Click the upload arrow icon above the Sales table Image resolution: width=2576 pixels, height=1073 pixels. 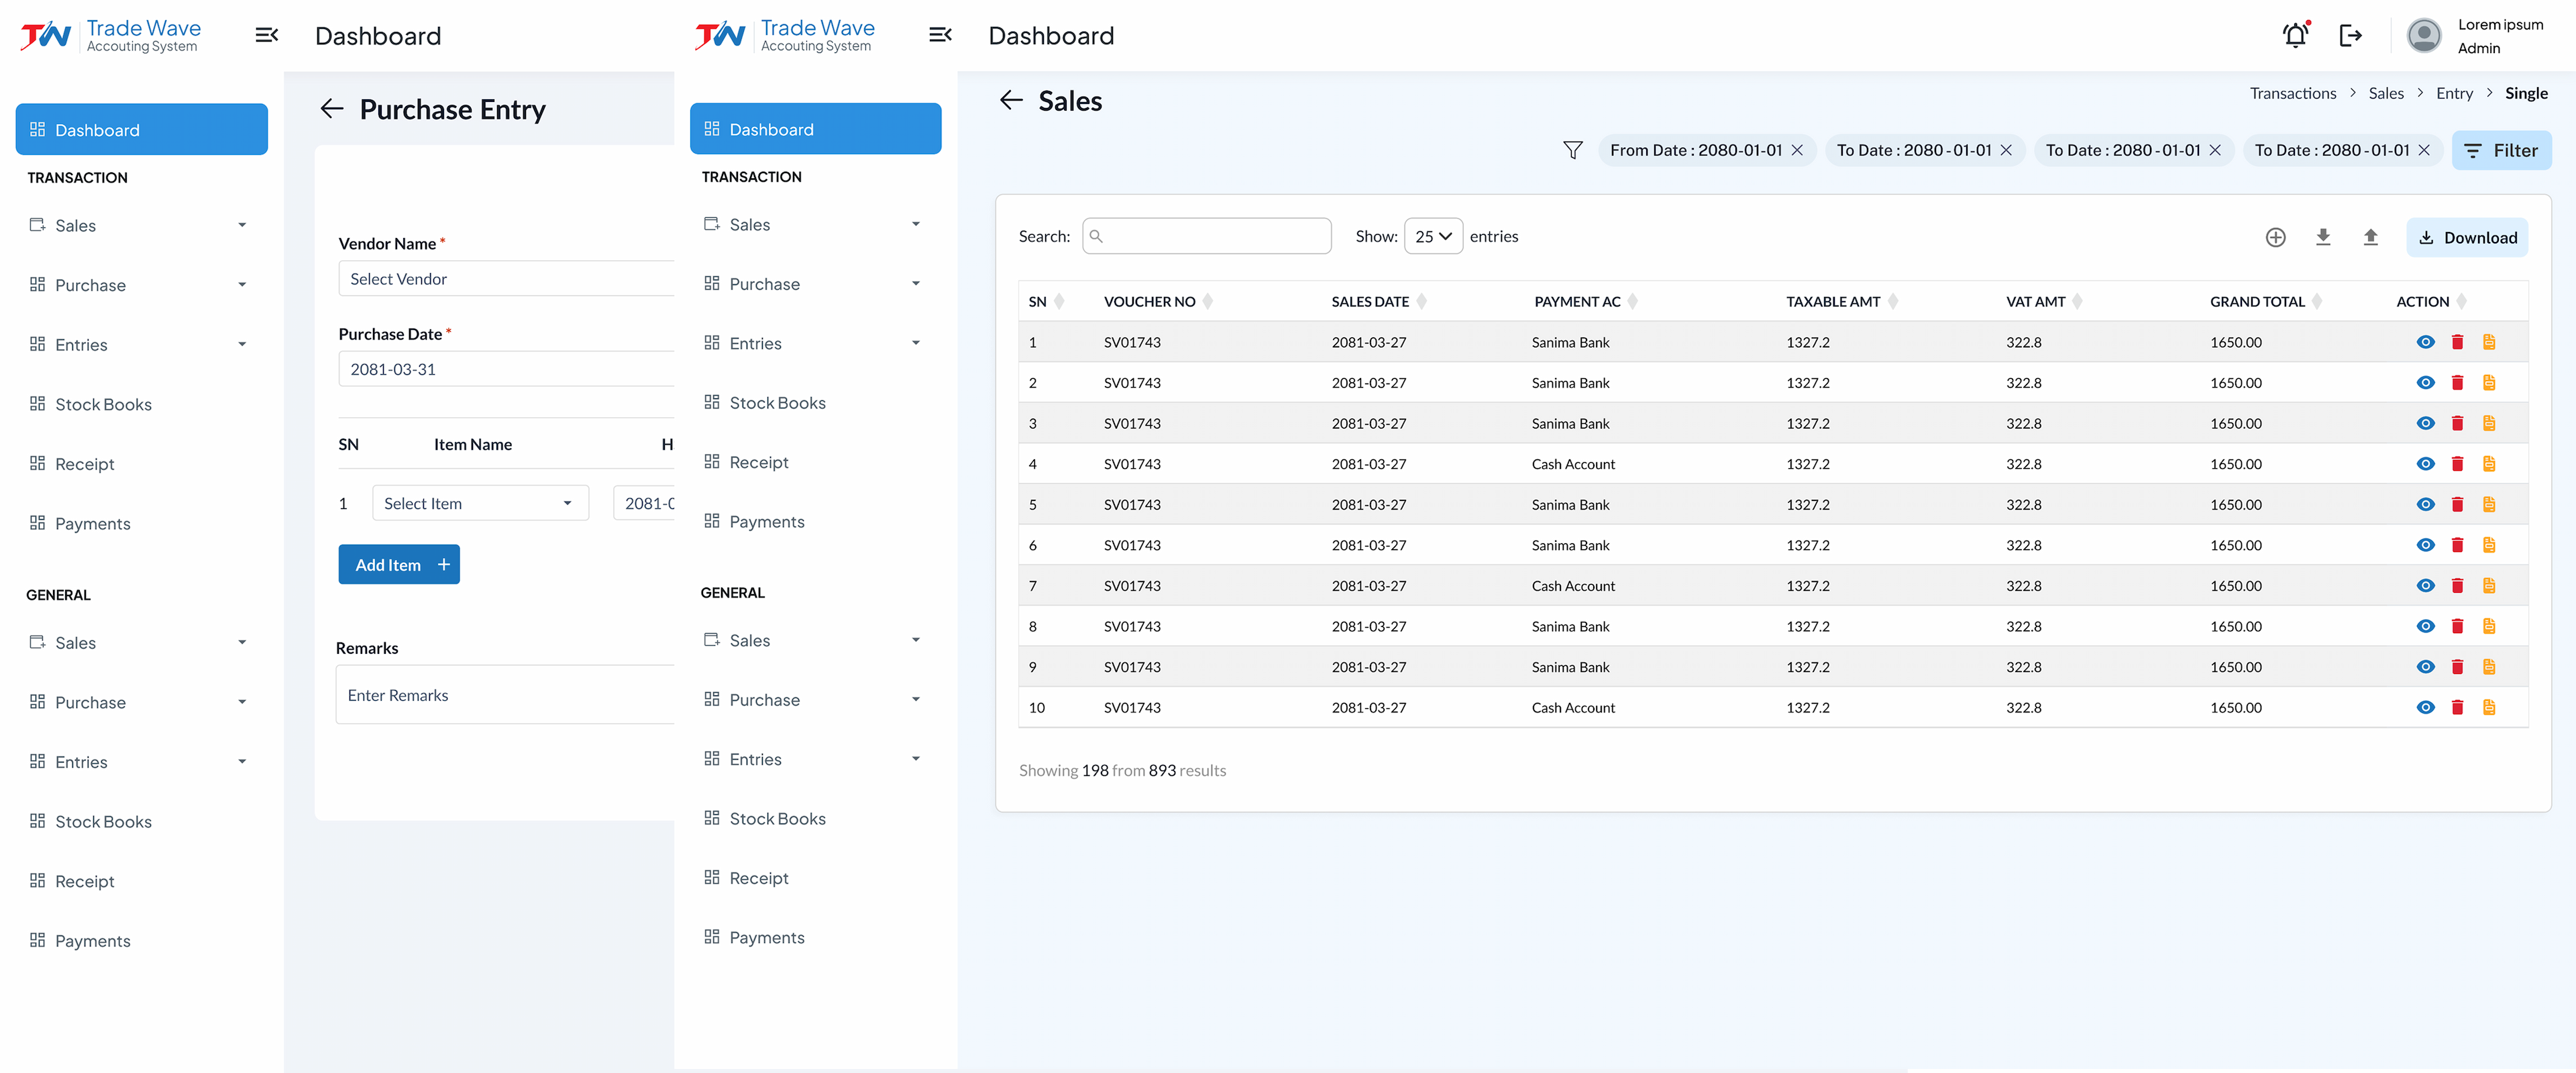[x=2370, y=237]
